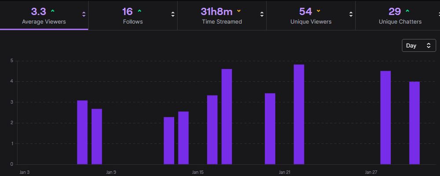The height and width of the screenshot is (176, 440).
Task: Click the yellow down-trend arrow beside 31h8m
Action: [x=239, y=11]
